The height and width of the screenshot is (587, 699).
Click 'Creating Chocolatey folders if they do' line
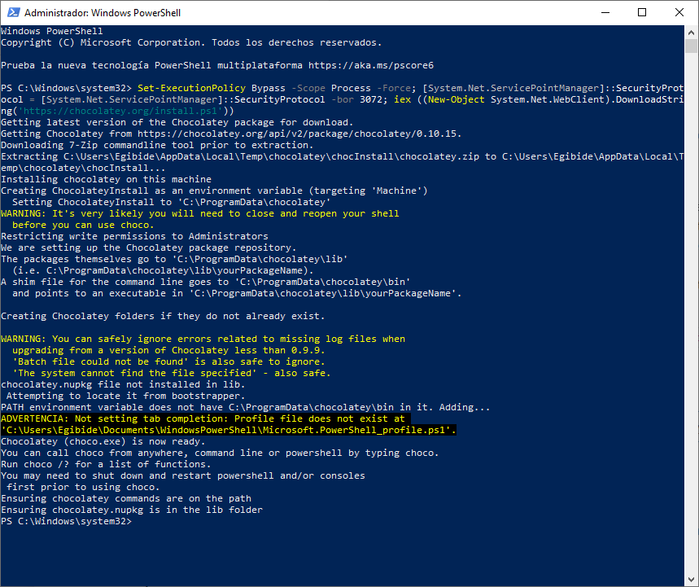pos(163,316)
